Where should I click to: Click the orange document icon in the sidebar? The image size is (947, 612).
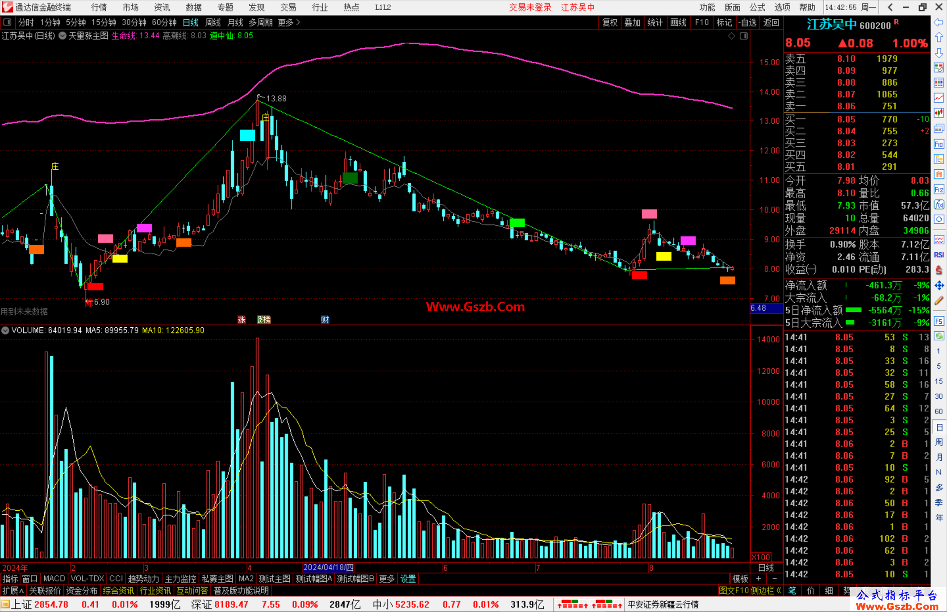tap(939, 174)
